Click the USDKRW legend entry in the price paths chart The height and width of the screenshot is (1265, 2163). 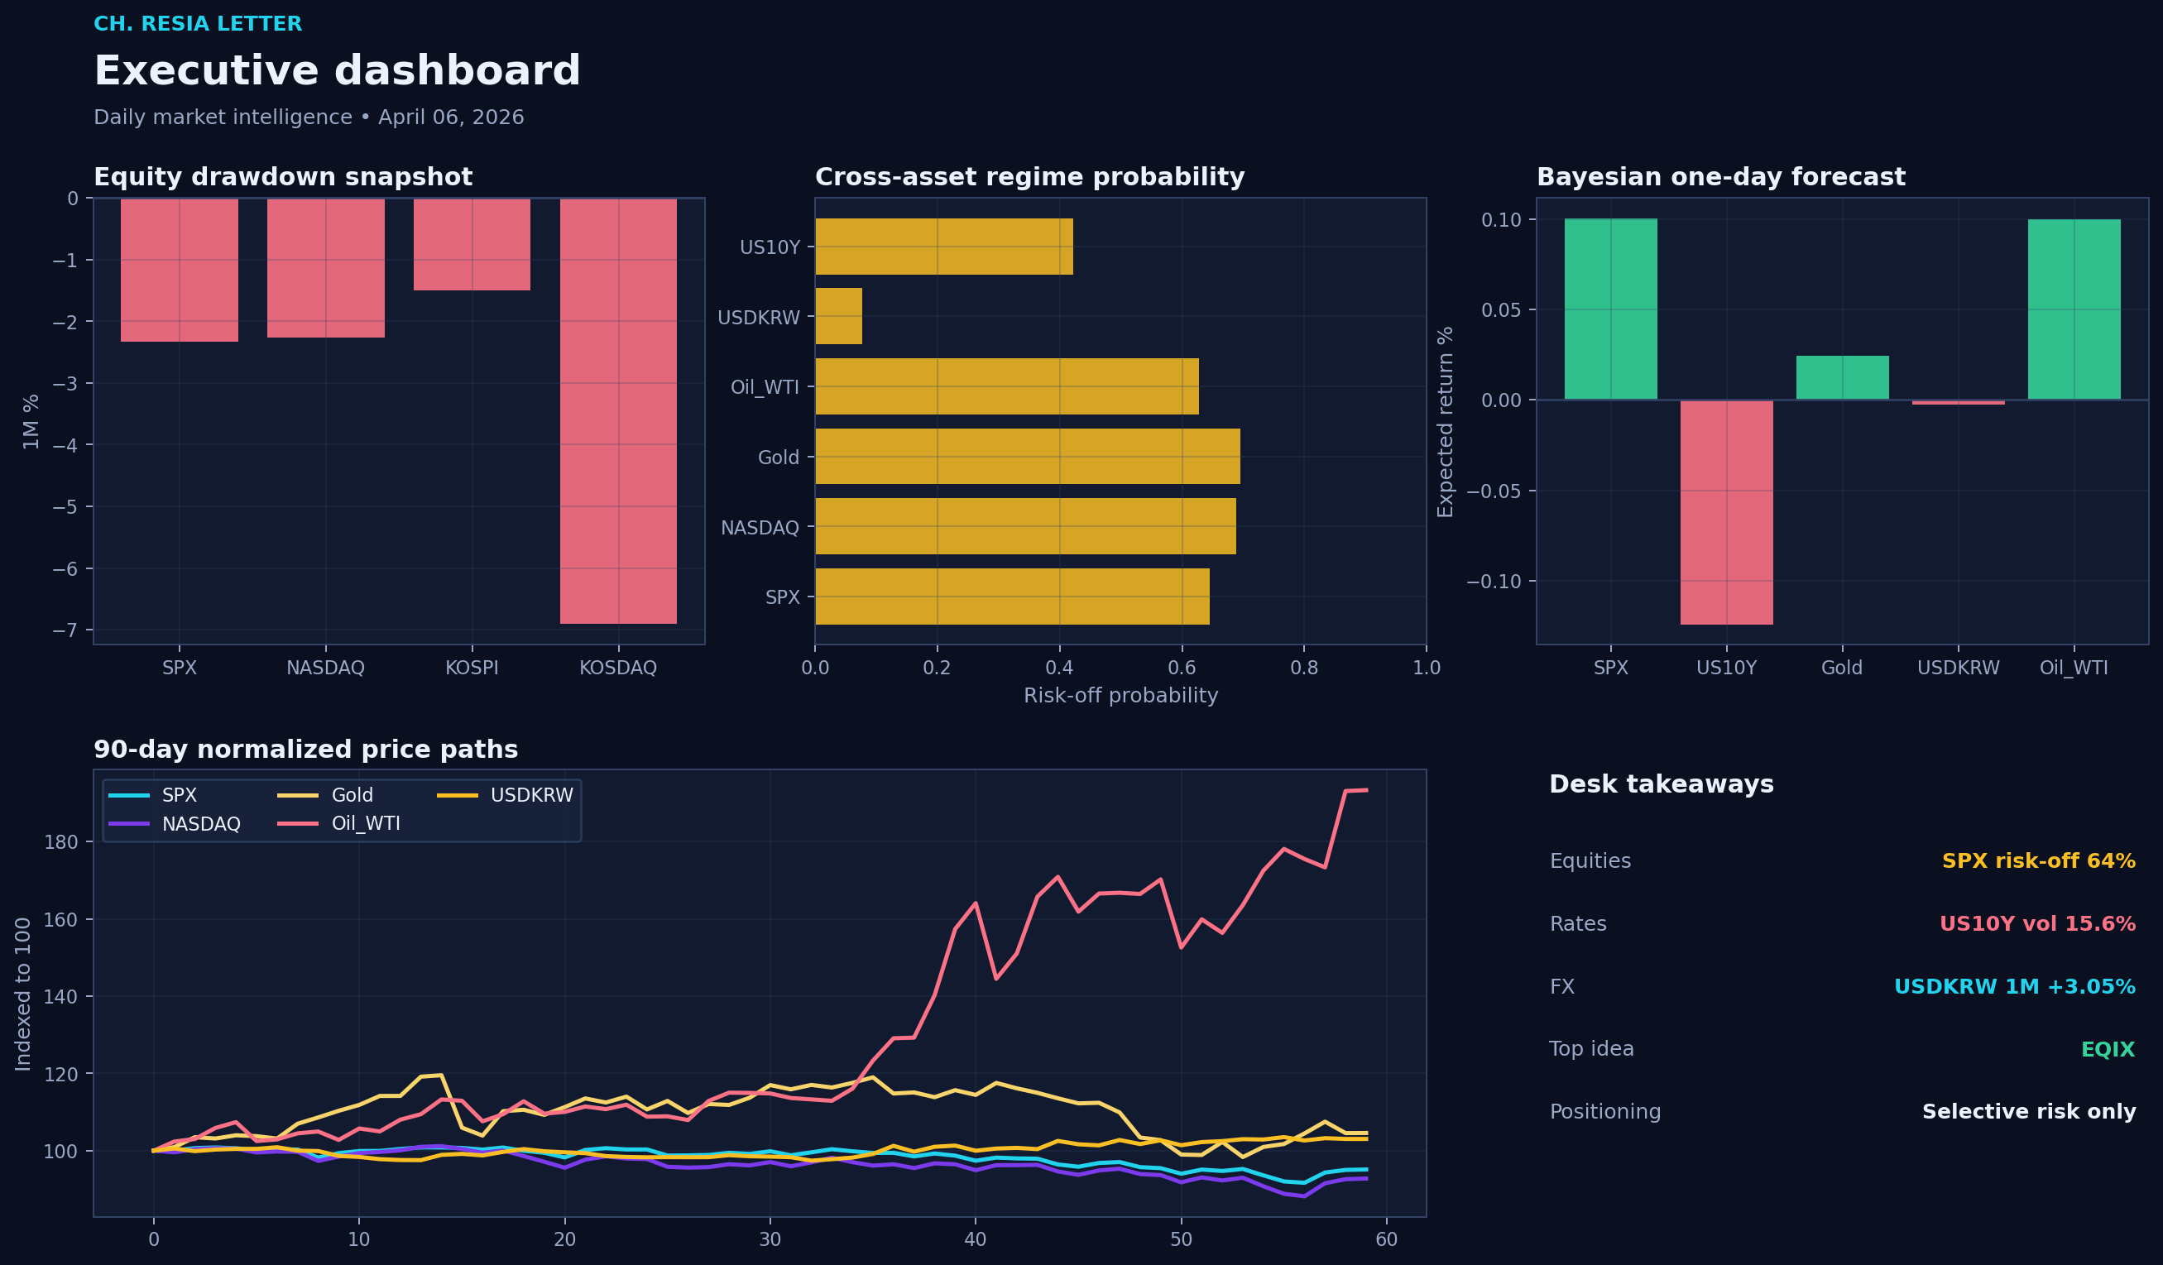coord(505,796)
